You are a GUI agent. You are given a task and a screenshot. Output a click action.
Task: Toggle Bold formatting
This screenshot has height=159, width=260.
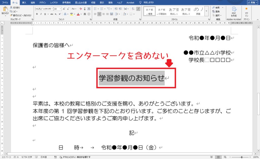point(37,14)
